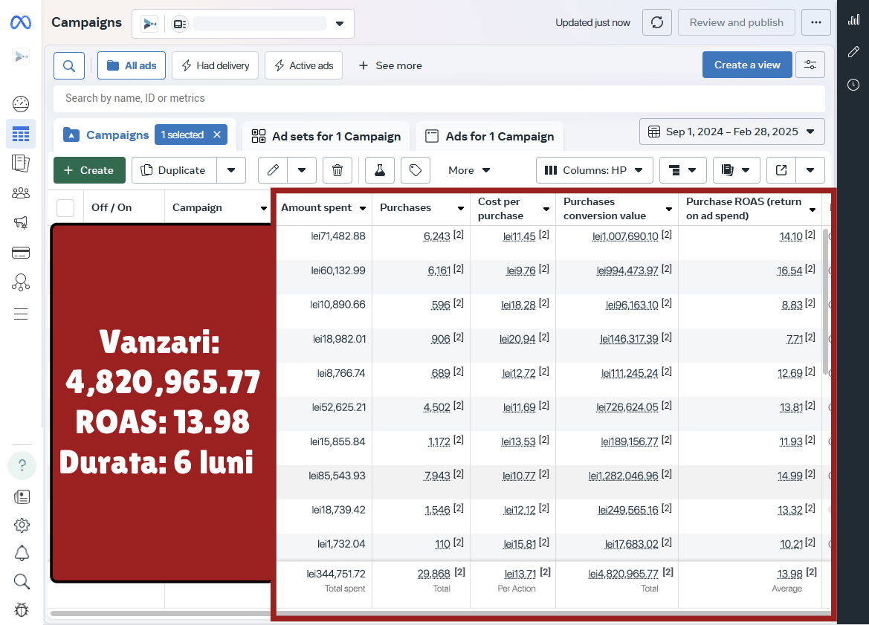This screenshot has height=625, width=869.
Task: Open history clock icon on right rail
Action: point(853,84)
